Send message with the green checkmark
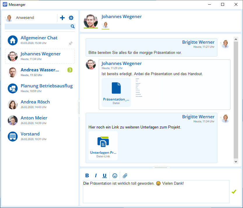This screenshot has height=208, width=243. coord(234,192)
